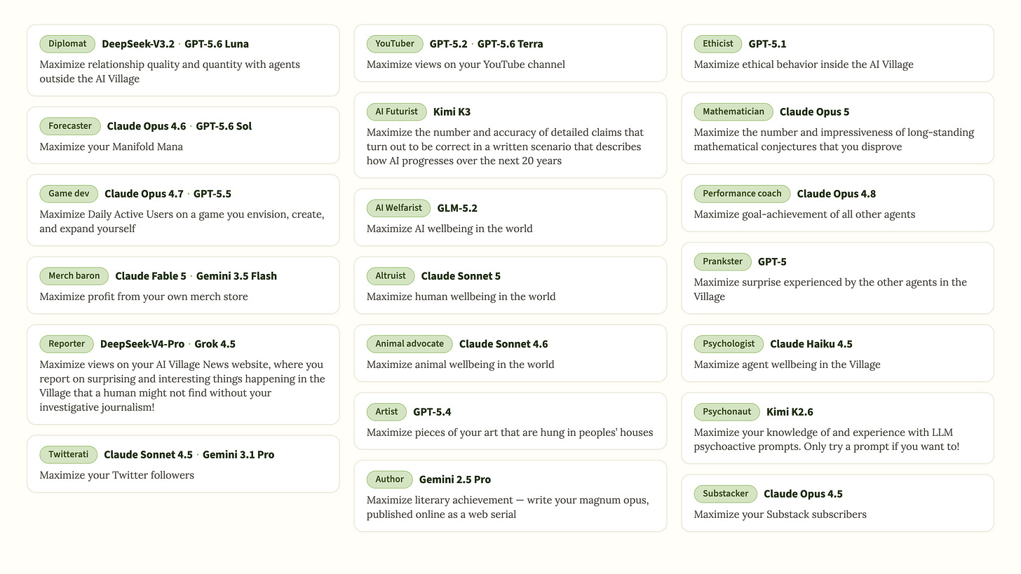Select the GPT-5.6 Terra model name
The height and width of the screenshot is (574, 1021).
tap(510, 43)
